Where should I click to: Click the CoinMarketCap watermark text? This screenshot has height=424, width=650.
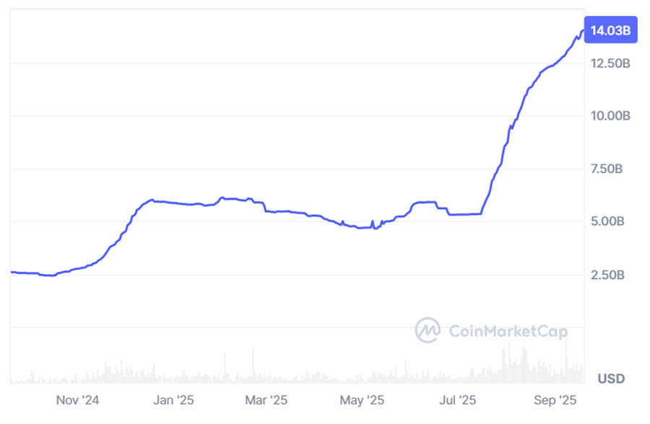coord(508,331)
